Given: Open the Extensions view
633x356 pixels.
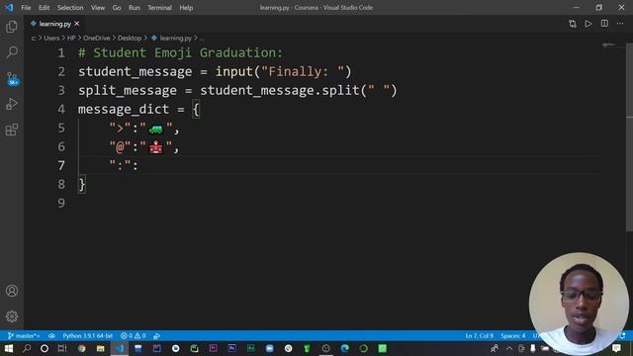Looking at the screenshot, I should 12,130.
